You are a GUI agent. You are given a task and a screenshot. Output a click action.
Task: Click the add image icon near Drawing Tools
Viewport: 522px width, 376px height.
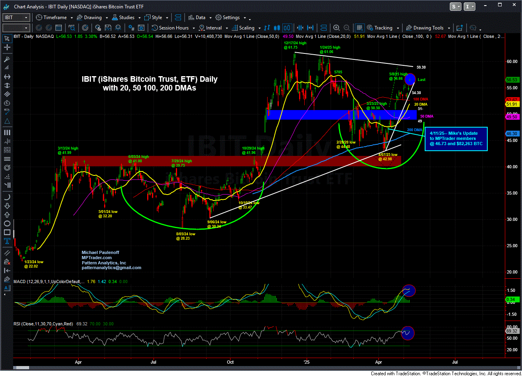pyautogui.click(x=460, y=28)
